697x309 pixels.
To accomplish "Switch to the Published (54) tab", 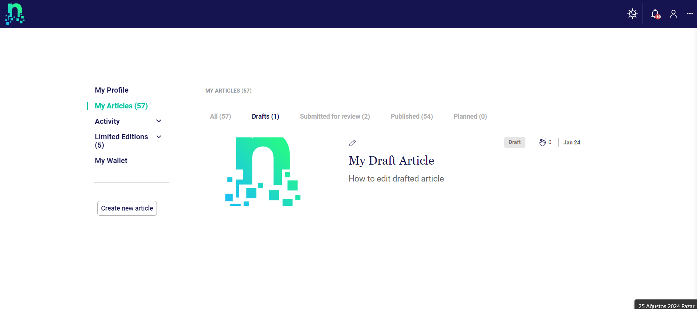I will (x=412, y=116).
